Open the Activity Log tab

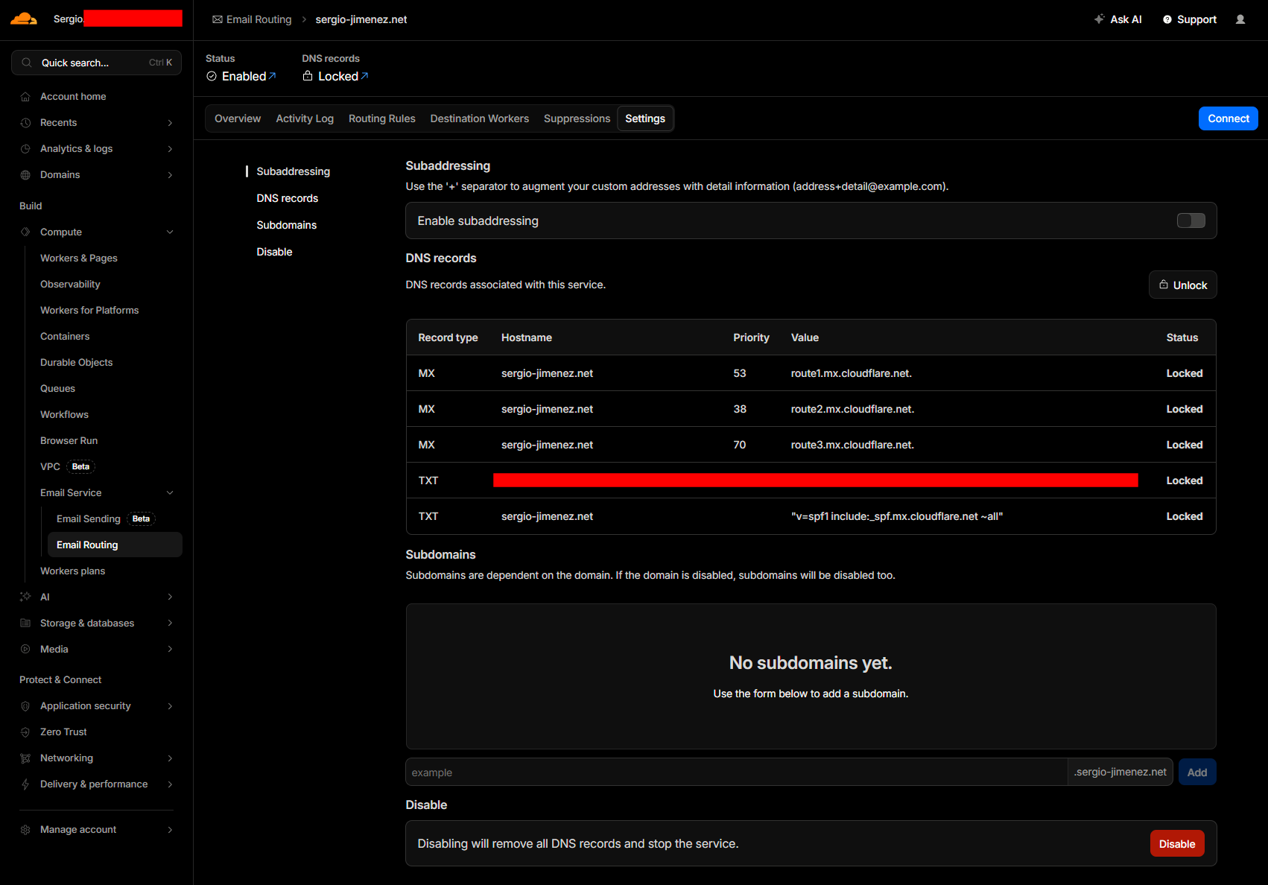[305, 118]
